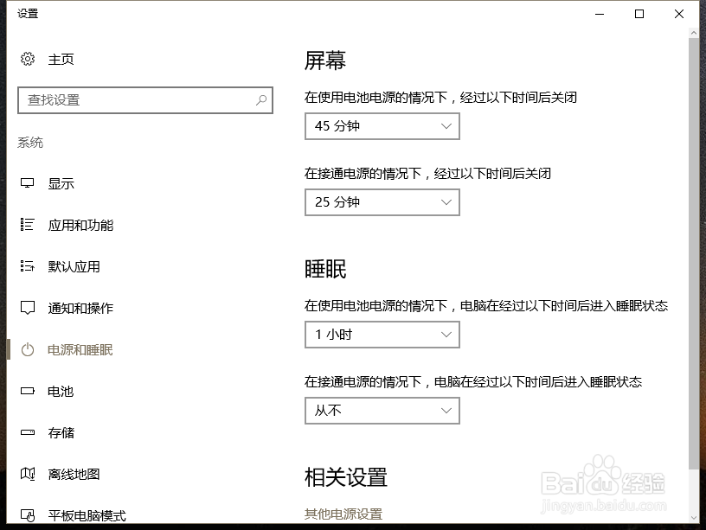Open the 从不 plugged-in sleep dropdown

(382, 411)
